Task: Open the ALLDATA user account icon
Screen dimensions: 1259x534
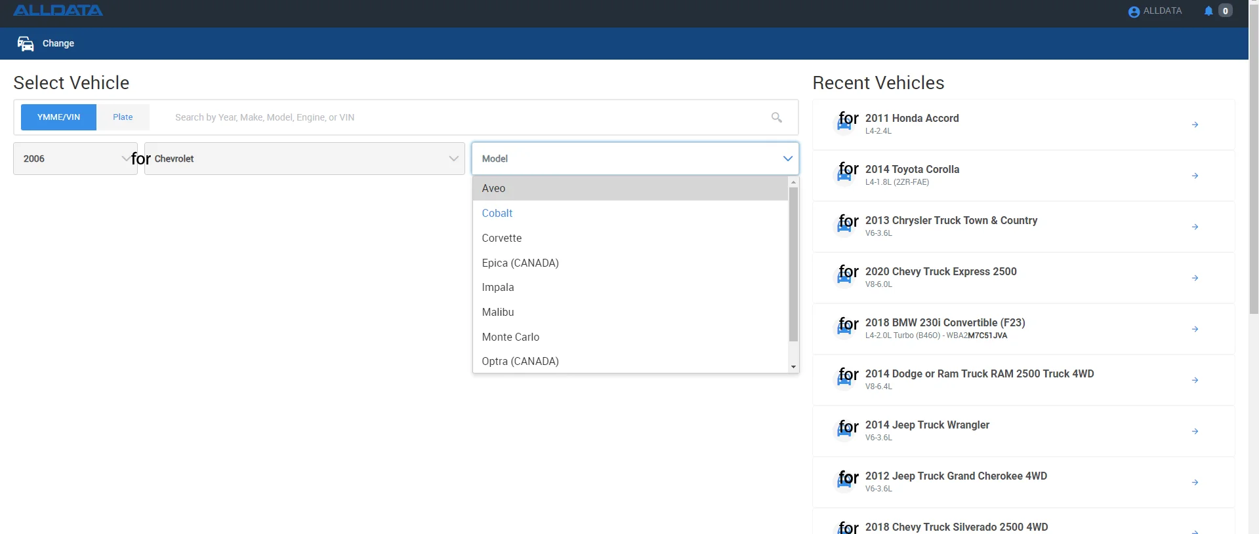Action: pos(1134,11)
